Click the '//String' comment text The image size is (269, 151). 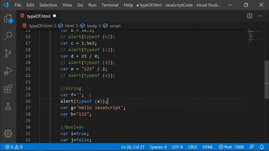coord(71,89)
